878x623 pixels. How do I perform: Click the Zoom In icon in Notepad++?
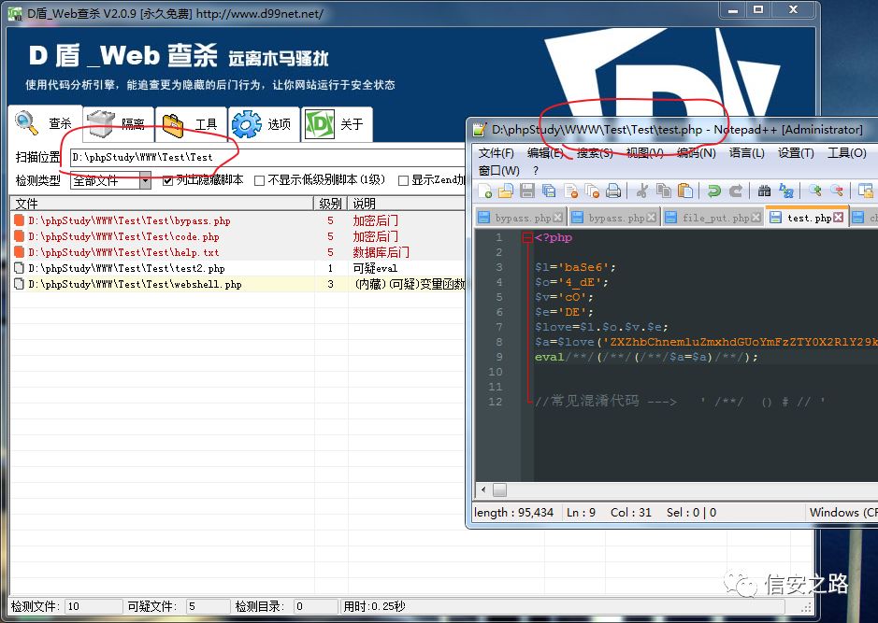(x=814, y=191)
